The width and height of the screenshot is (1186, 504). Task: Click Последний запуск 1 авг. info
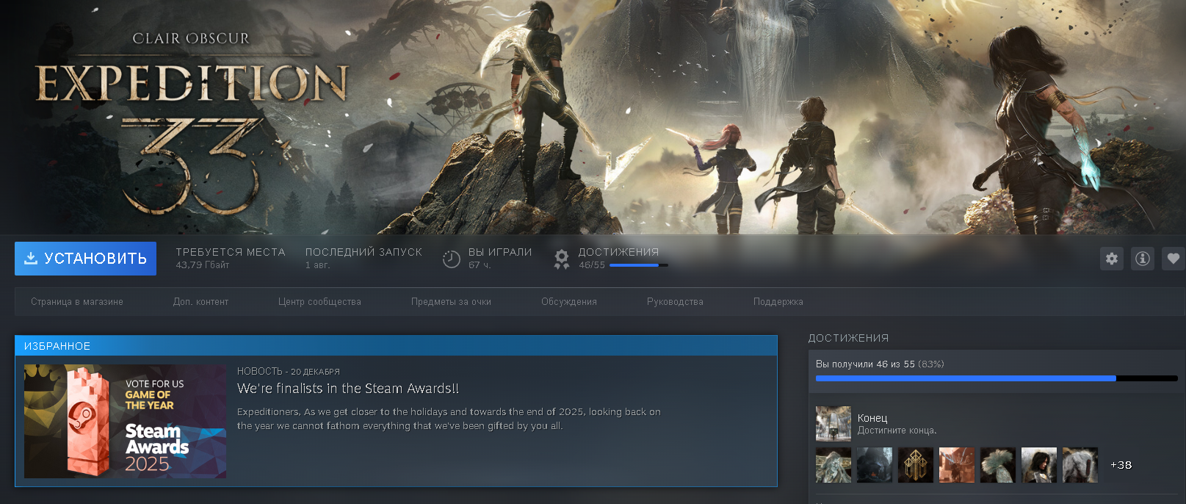point(364,258)
